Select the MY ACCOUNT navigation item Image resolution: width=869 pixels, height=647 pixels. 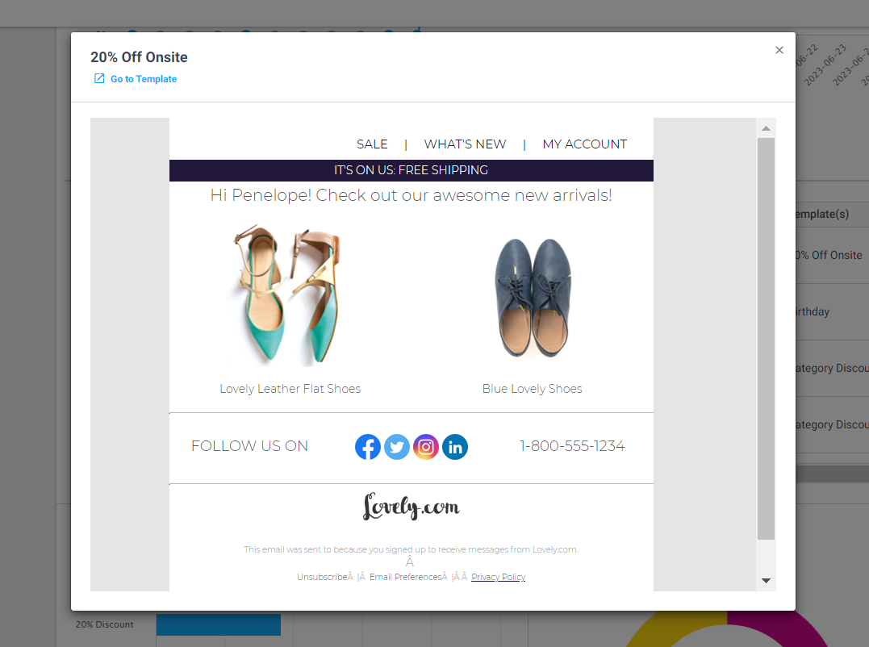(x=585, y=144)
